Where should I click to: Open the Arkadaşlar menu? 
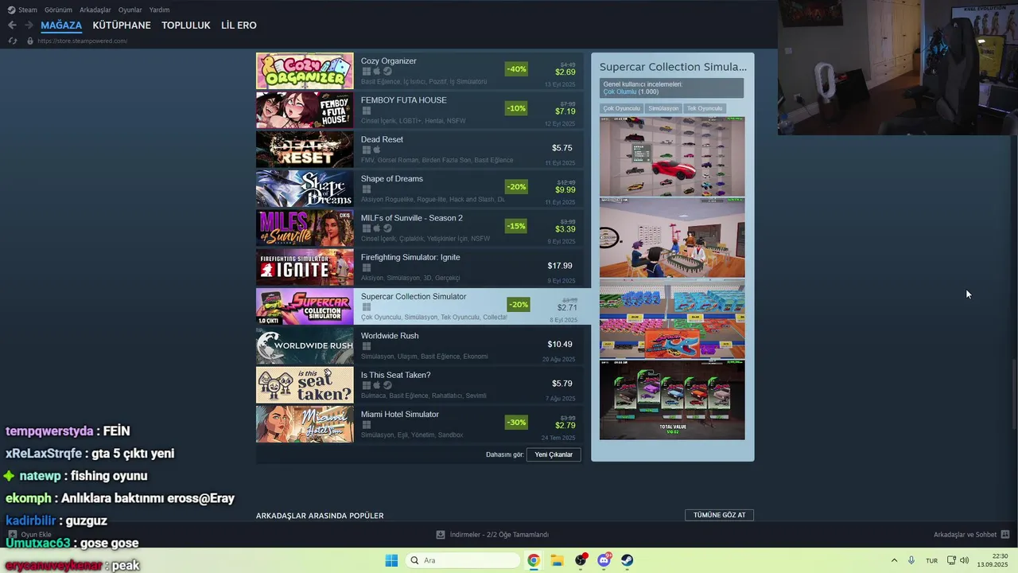coord(95,10)
